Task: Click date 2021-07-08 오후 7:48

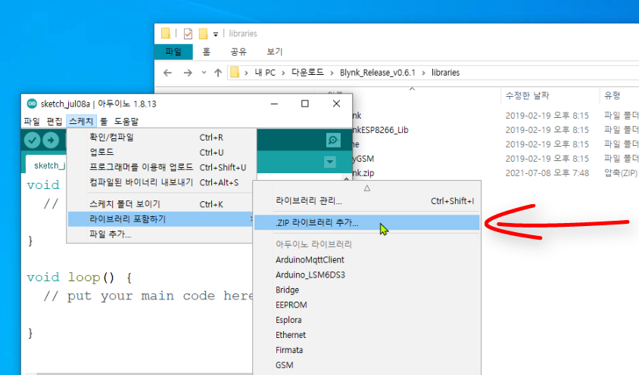Action: click(x=547, y=173)
